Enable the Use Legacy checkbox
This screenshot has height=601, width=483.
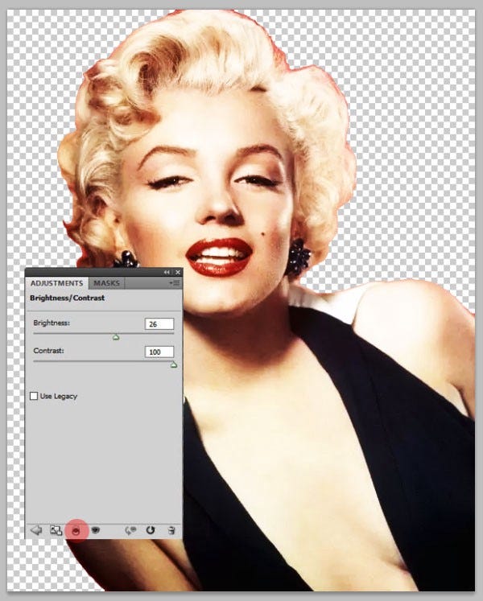coord(34,396)
